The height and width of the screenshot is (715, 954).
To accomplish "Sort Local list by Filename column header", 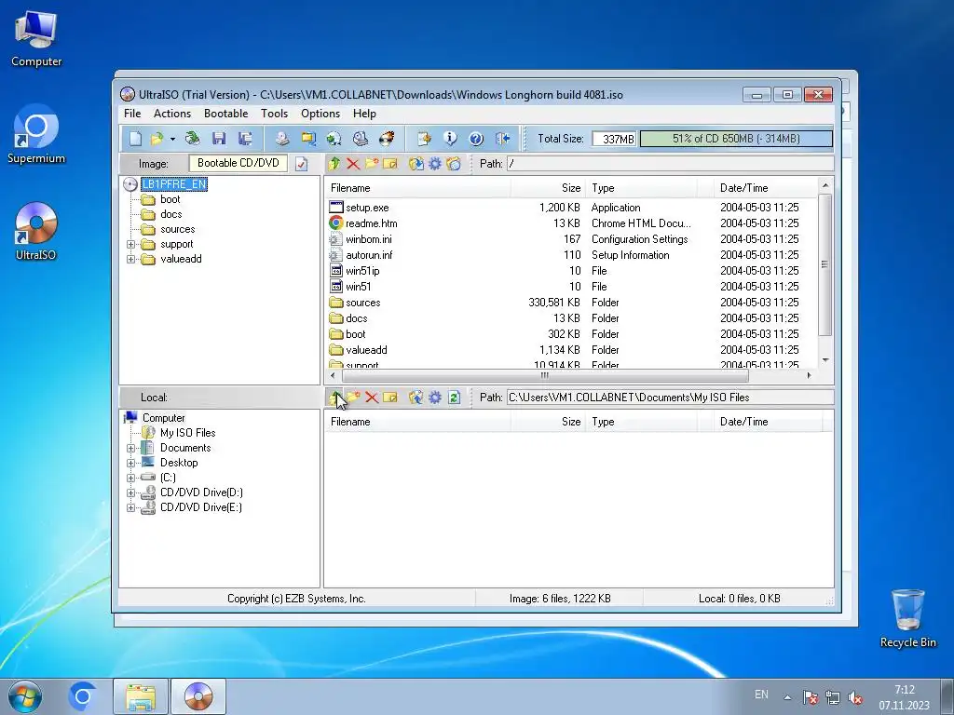I will tap(416, 422).
